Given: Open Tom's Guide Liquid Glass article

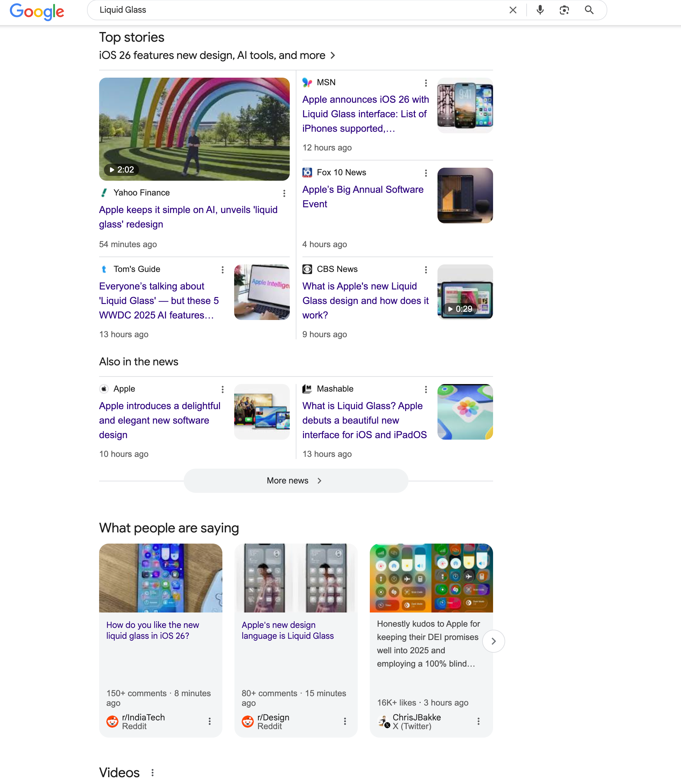Looking at the screenshot, I should (159, 301).
